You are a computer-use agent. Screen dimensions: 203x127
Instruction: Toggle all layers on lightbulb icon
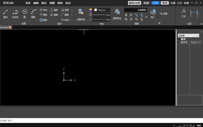click(126, 19)
